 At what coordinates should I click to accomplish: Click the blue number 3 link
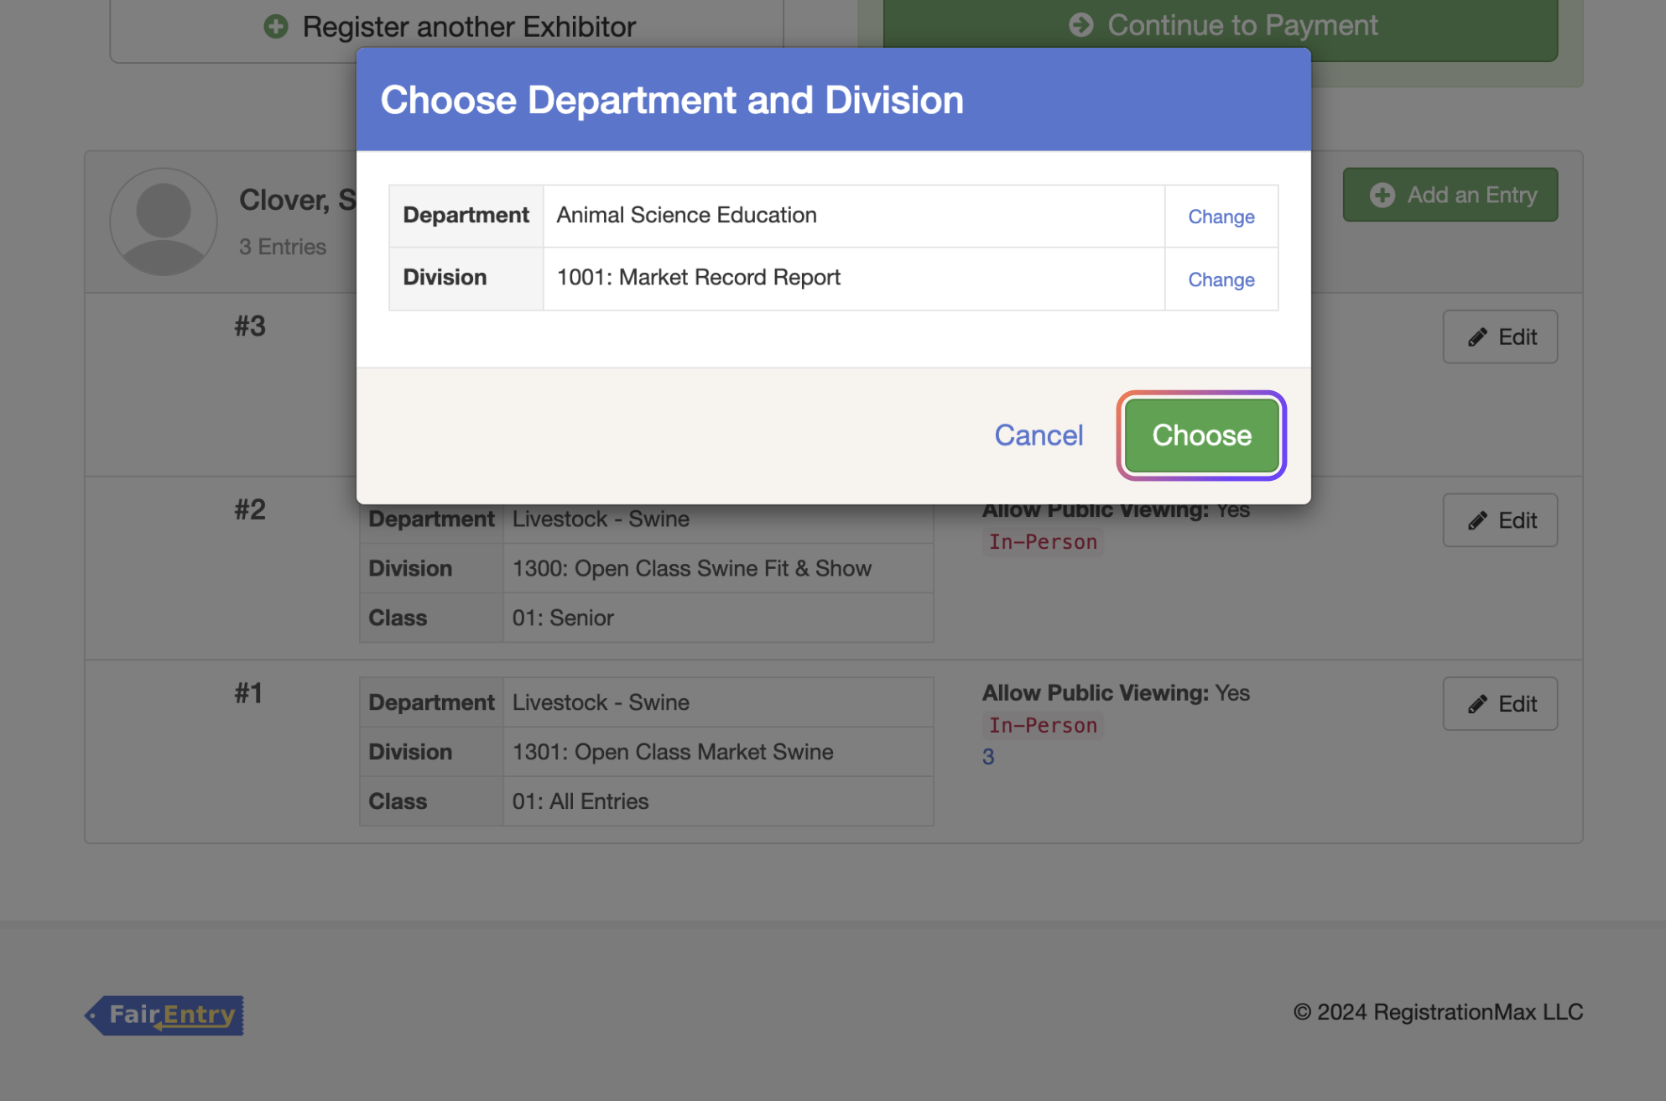coord(988,757)
